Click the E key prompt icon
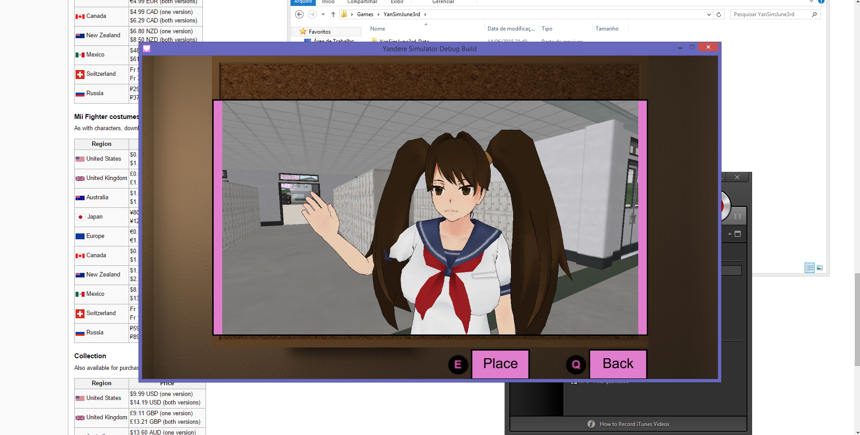Image resolution: width=860 pixels, height=435 pixels. click(x=458, y=365)
